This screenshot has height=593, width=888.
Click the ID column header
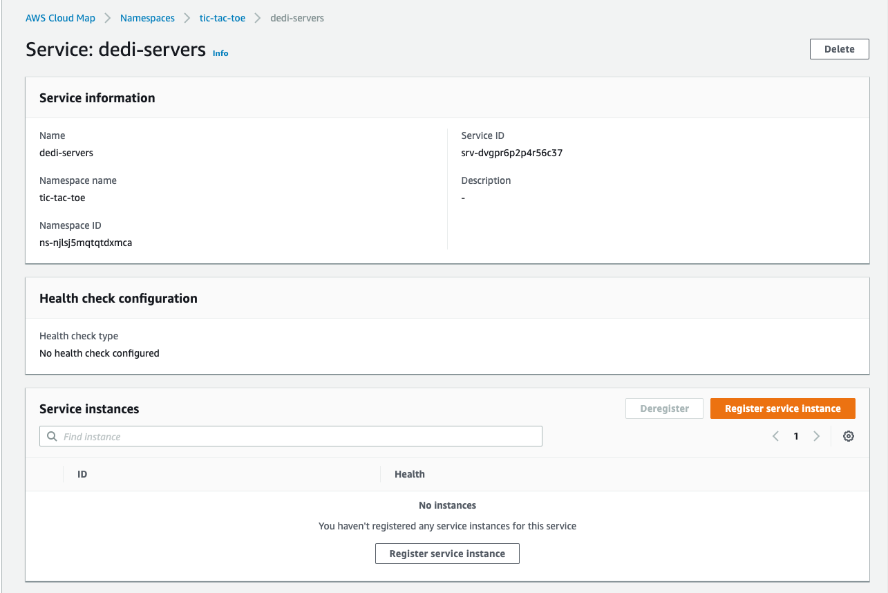coord(82,474)
